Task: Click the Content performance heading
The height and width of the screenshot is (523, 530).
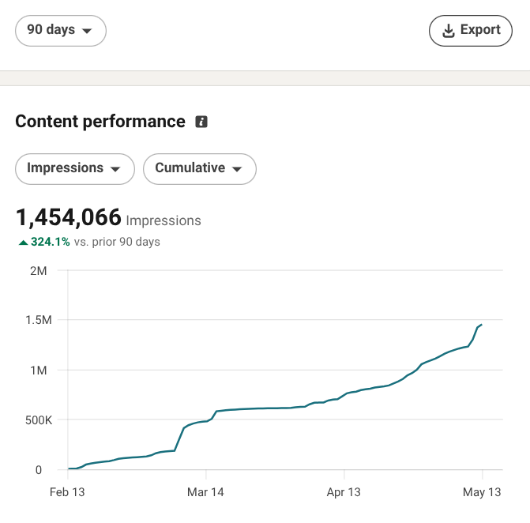Action: (100, 122)
